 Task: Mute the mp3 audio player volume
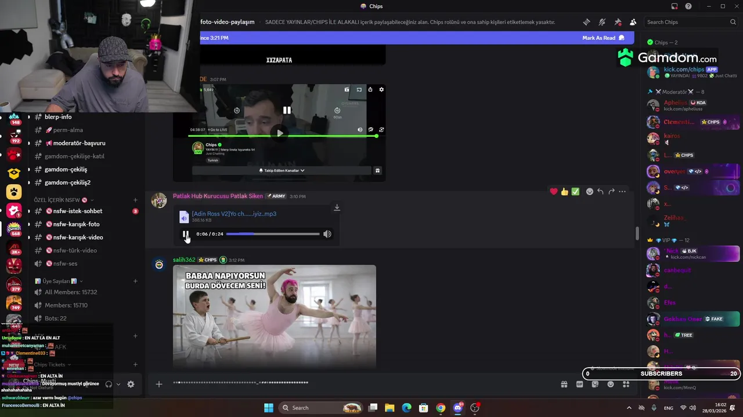(327, 234)
